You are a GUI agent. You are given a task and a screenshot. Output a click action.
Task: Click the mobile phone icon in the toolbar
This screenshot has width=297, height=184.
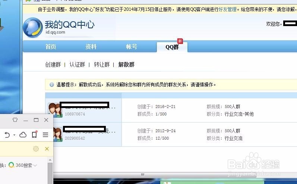pyautogui.click(x=35, y=134)
